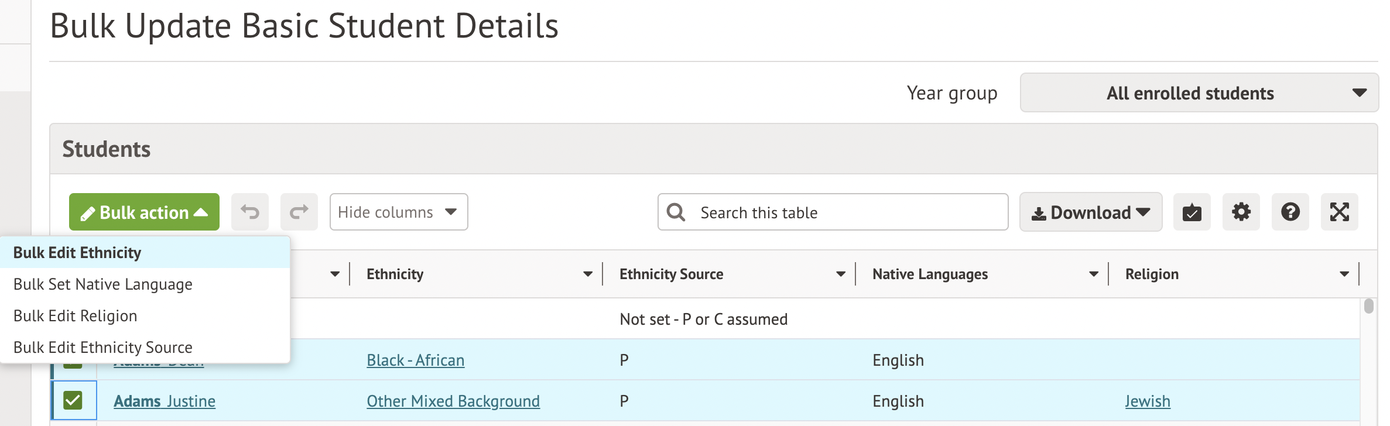Uncheck the Adams Justine row checkbox
Image resolution: width=1390 pixels, height=426 pixels.
pyautogui.click(x=73, y=401)
